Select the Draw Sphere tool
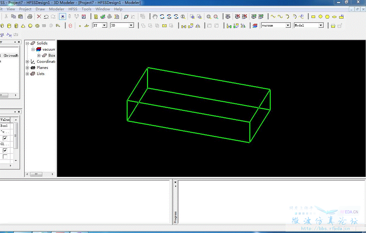Viewport: 366px width, 233px height. coord(30,26)
